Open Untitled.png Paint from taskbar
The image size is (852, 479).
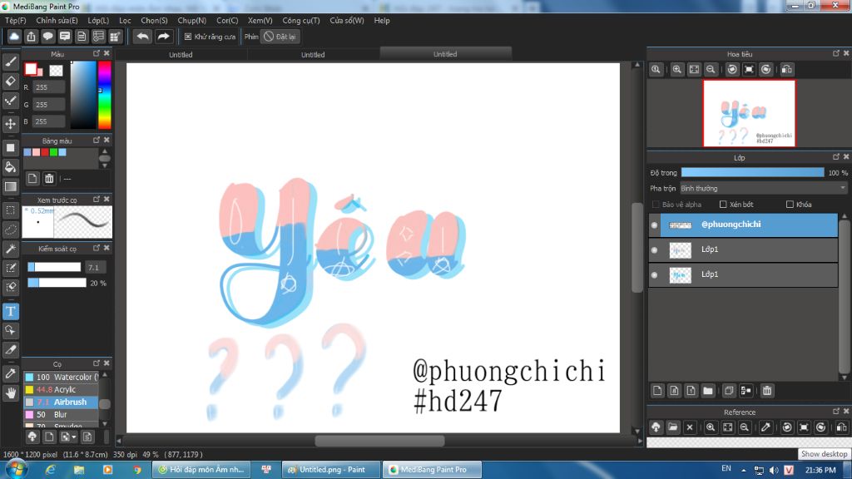click(x=331, y=470)
